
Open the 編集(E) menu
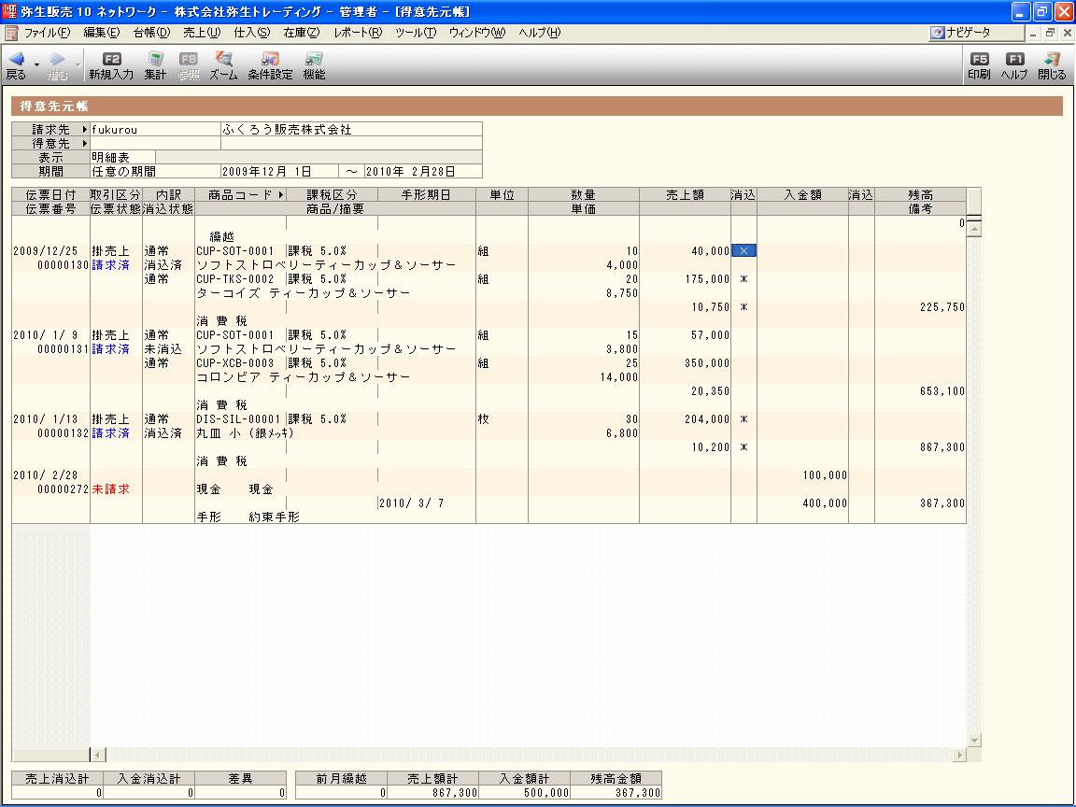tap(102, 33)
